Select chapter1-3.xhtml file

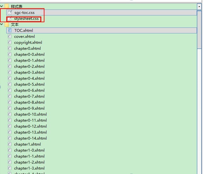click(x=29, y=168)
